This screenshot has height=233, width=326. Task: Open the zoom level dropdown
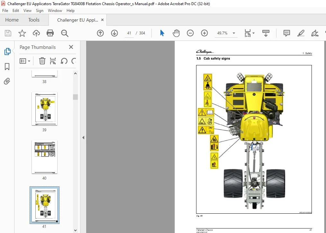[x=234, y=33]
